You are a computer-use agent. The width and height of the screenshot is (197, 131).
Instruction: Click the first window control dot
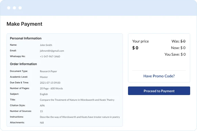point(9,8)
